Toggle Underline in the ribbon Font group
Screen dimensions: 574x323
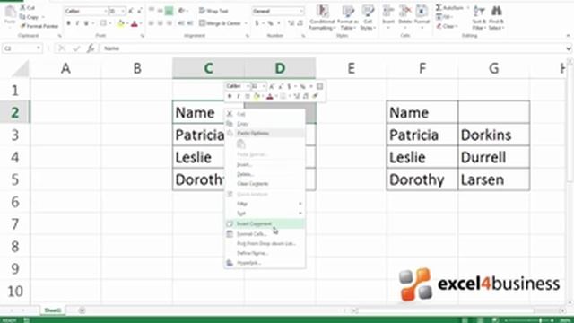(x=86, y=23)
